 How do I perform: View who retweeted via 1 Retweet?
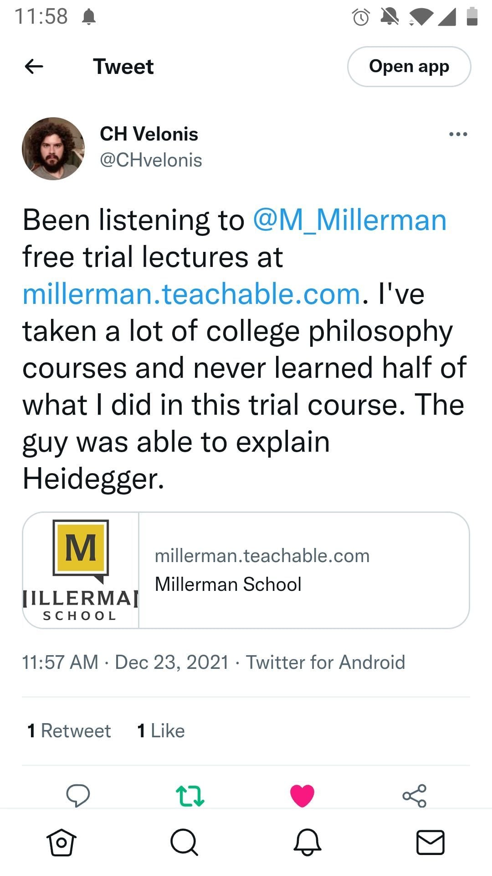pyautogui.click(x=69, y=731)
